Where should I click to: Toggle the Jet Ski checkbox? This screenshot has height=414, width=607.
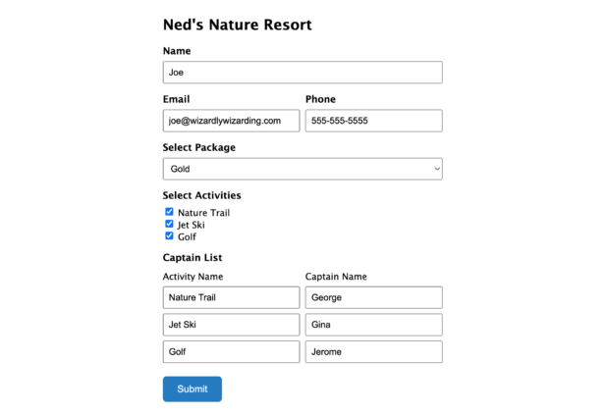pos(169,224)
